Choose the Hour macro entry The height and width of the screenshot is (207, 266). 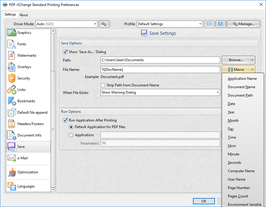243,146
